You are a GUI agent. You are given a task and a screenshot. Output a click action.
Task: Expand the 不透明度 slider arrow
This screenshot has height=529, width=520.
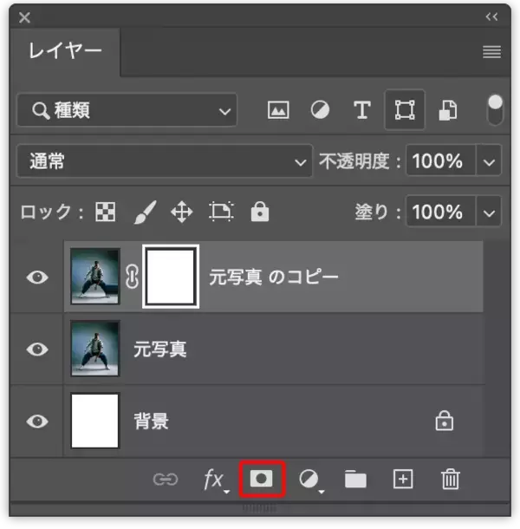(x=489, y=161)
